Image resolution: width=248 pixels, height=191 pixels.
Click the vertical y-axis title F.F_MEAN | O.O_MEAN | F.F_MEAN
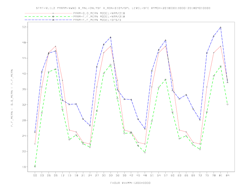tap(12, 98)
